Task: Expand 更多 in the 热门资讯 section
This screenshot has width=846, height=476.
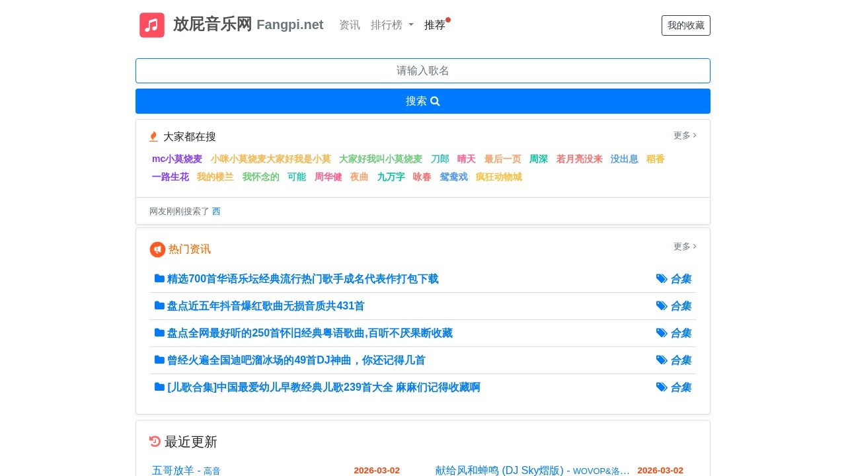Action: pyautogui.click(x=684, y=247)
